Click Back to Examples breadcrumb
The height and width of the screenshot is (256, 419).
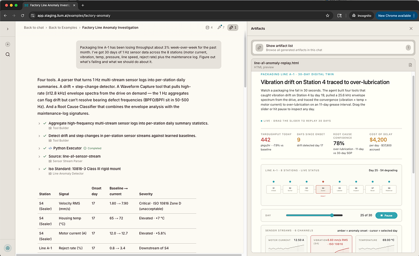pos(63,28)
